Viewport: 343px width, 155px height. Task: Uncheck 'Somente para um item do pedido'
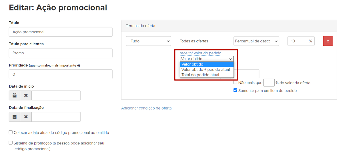[236, 90]
